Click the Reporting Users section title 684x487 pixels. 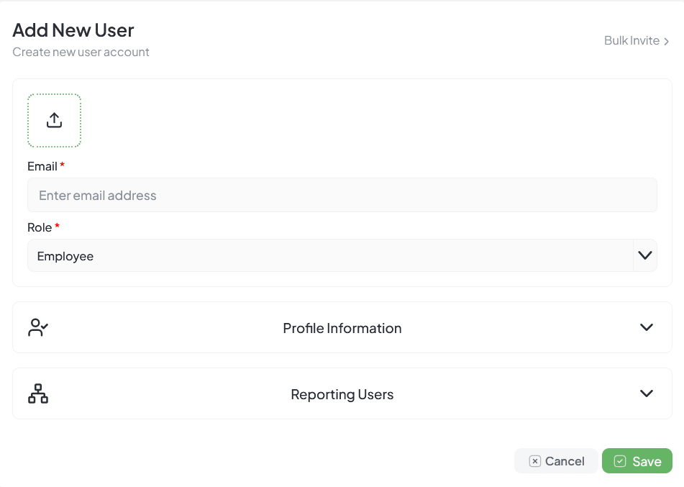[342, 394]
